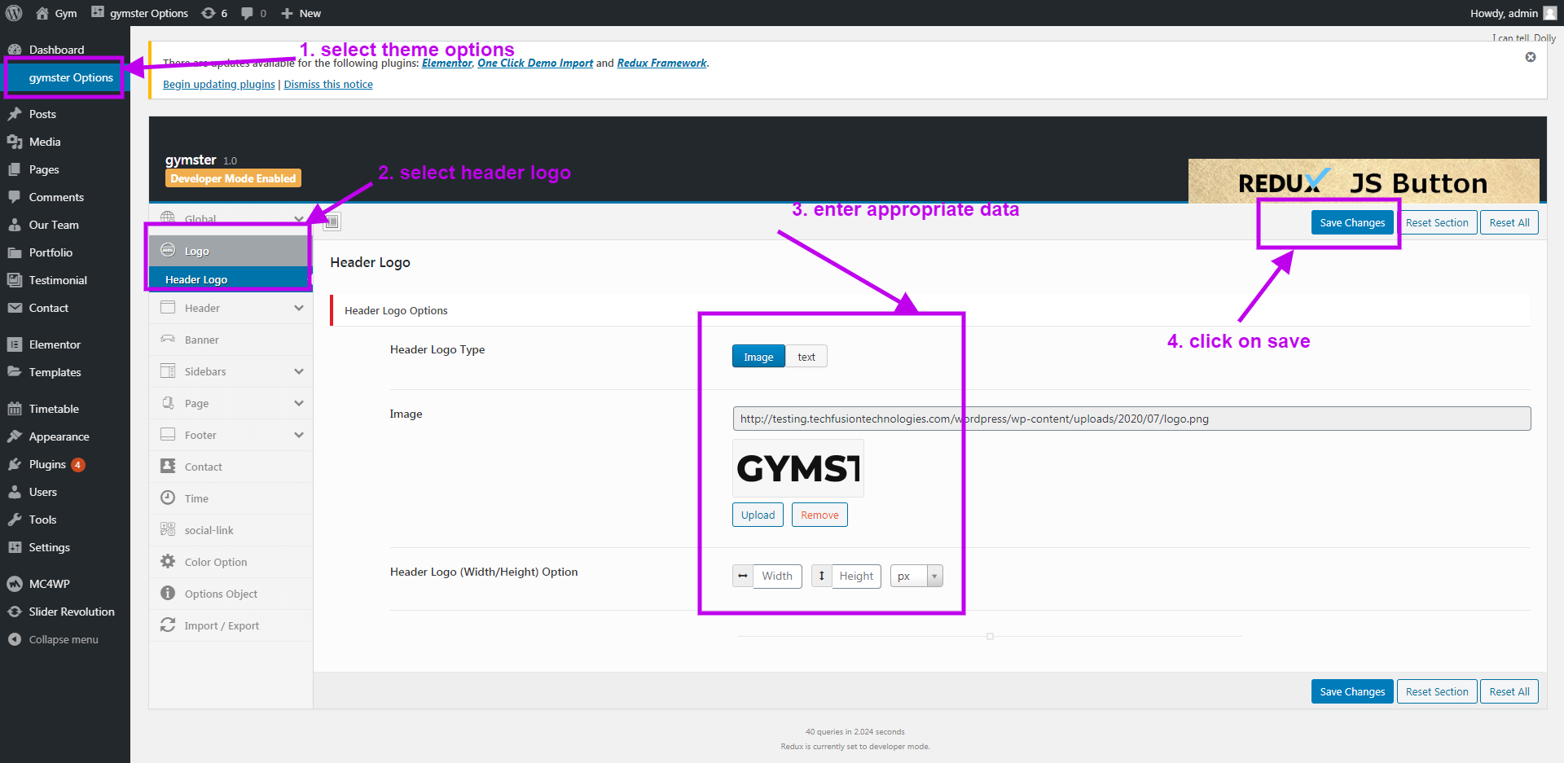Collapse the WordPress admin menu

(x=63, y=639)
